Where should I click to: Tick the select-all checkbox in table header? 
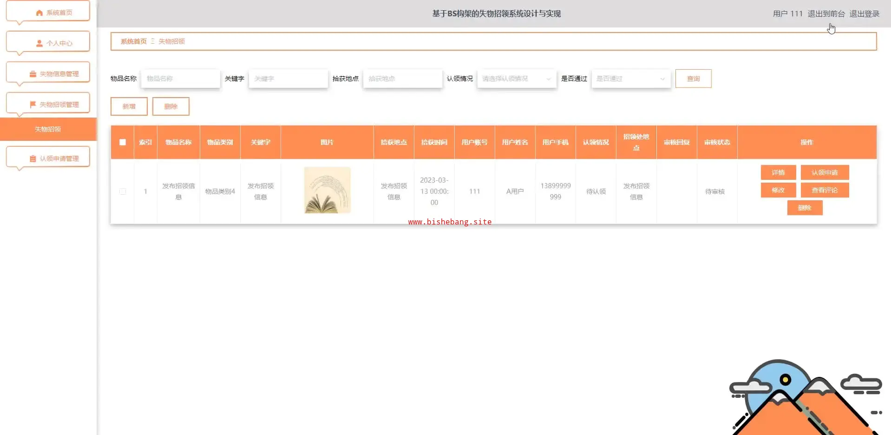point(123,142)
